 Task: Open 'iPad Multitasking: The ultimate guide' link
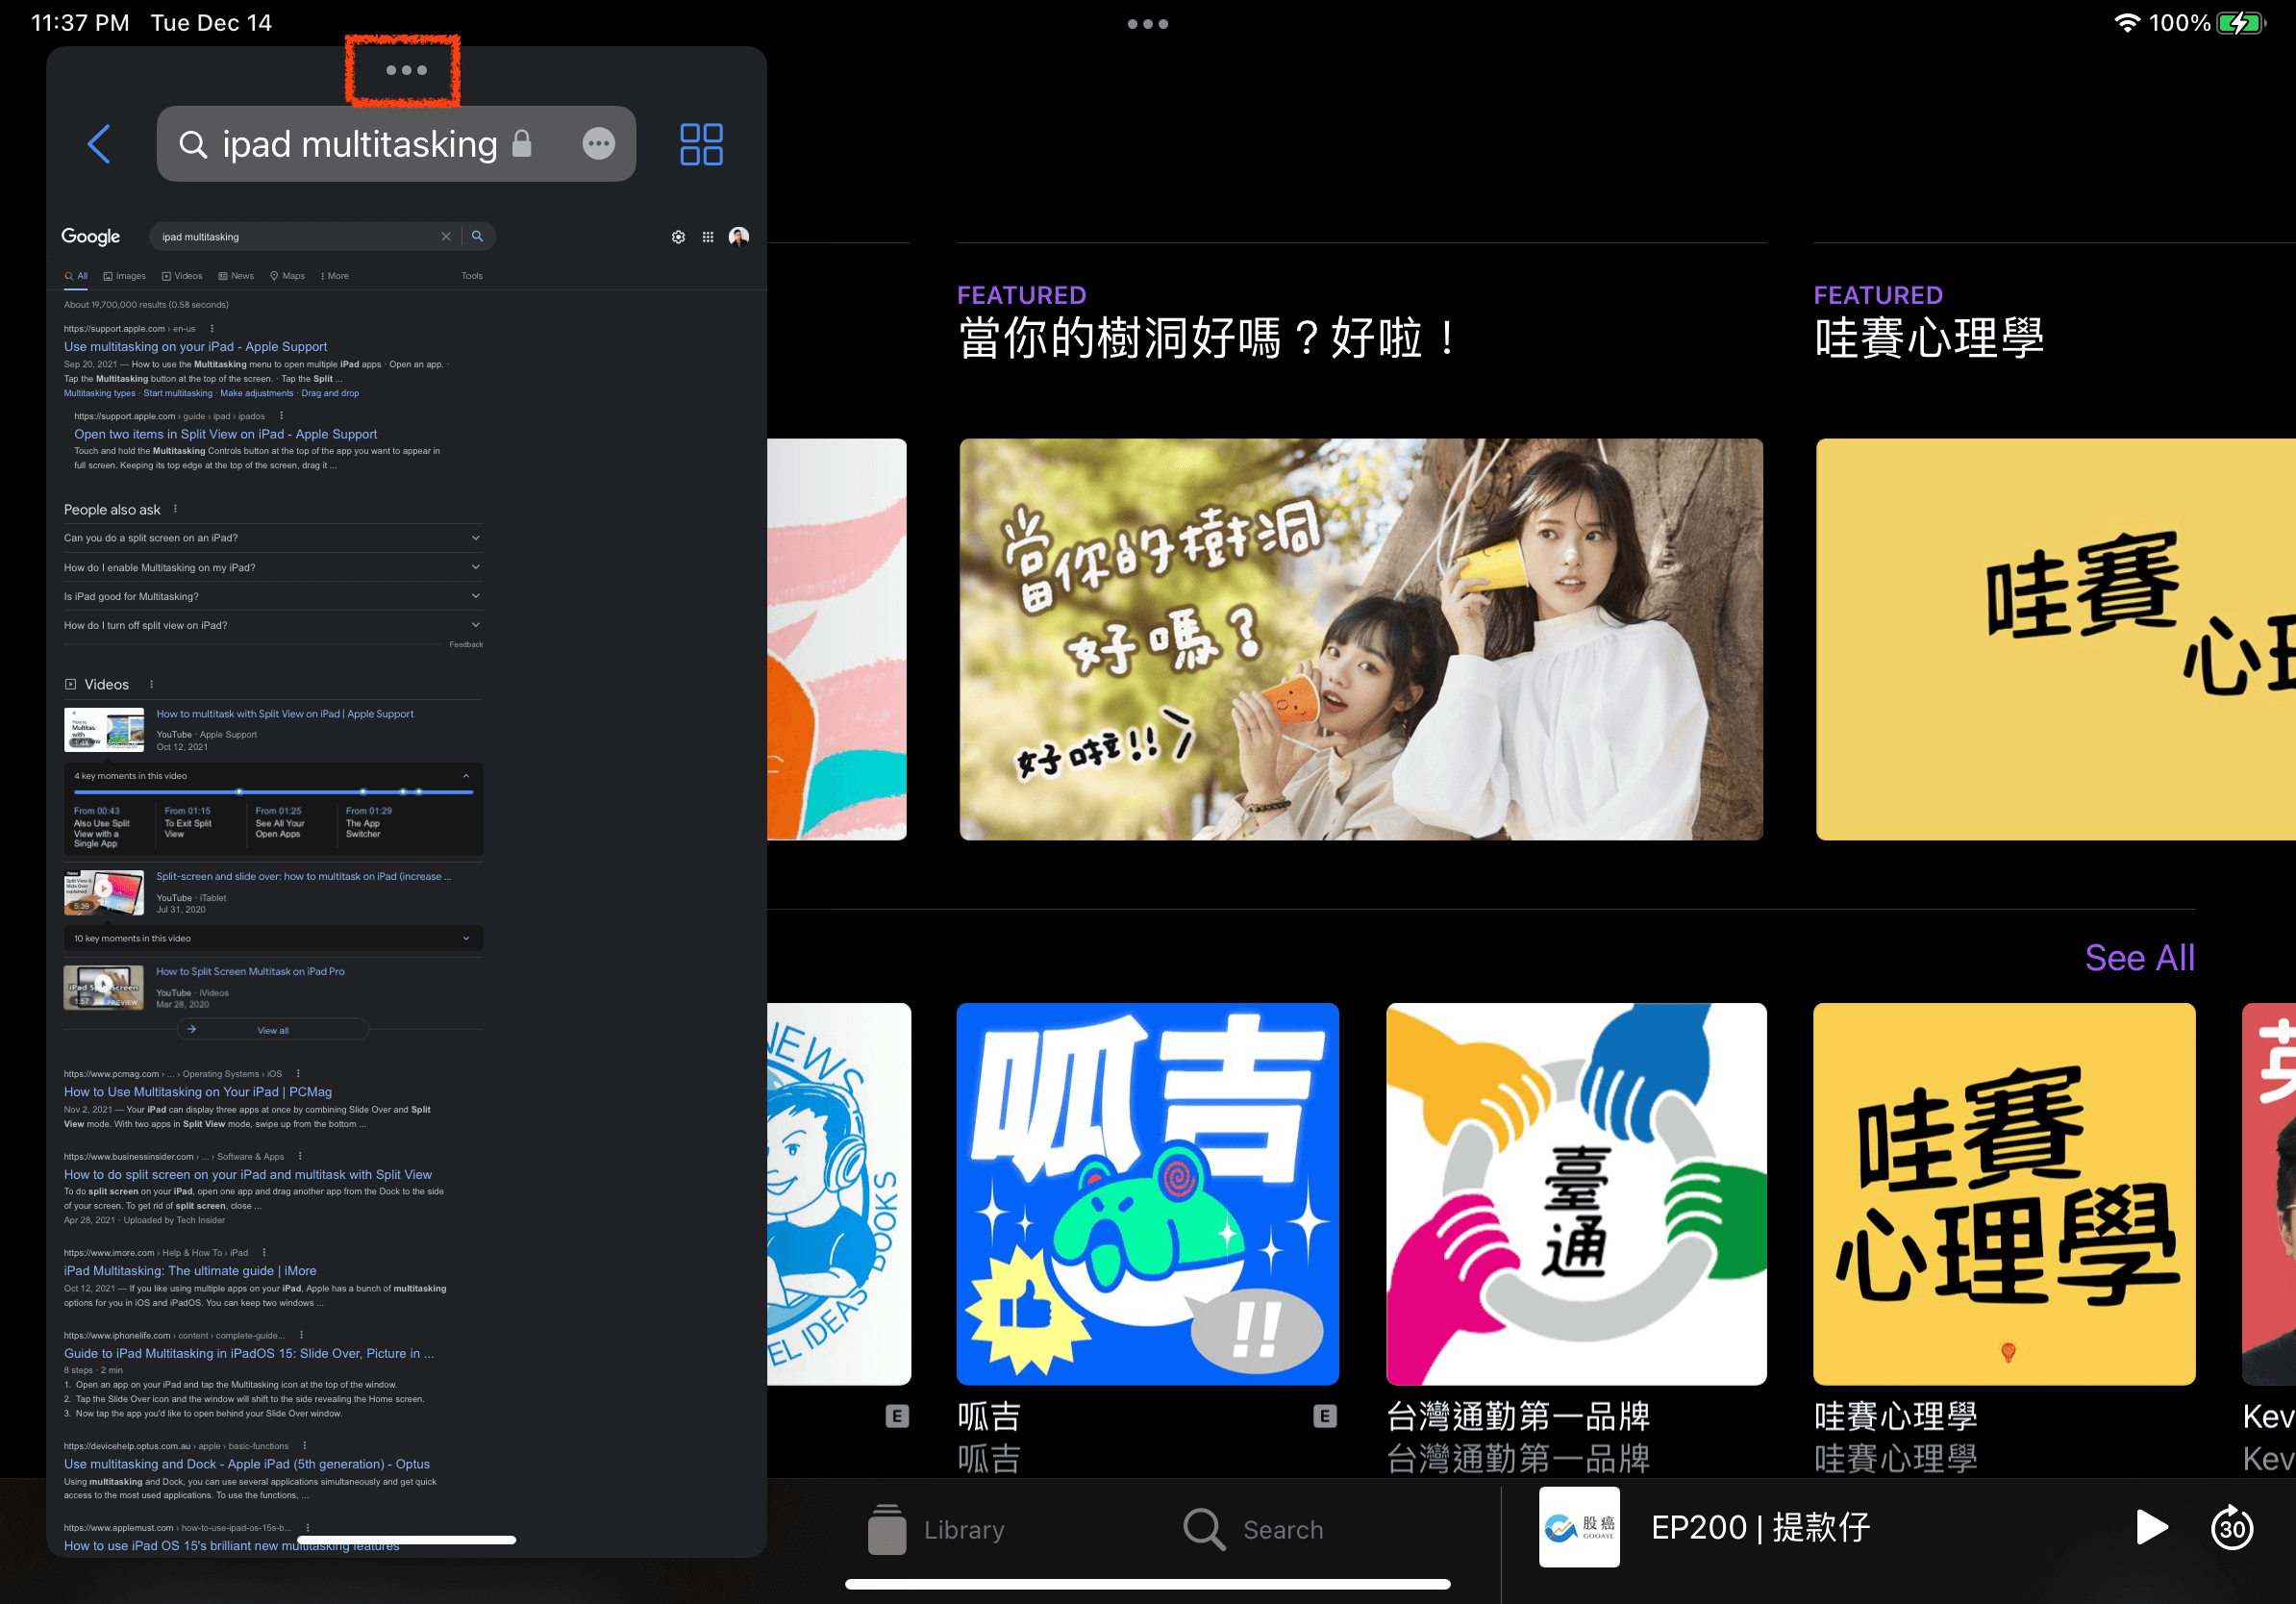[190, 1271]
